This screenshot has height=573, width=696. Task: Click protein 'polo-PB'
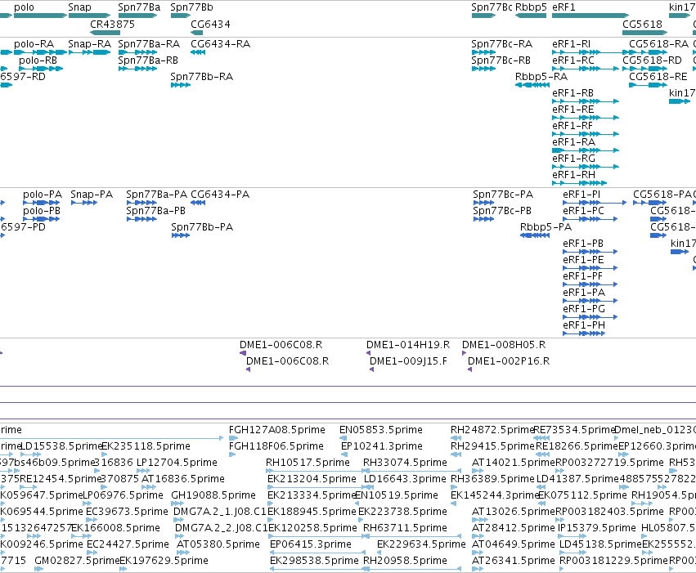tap(42, 211)
